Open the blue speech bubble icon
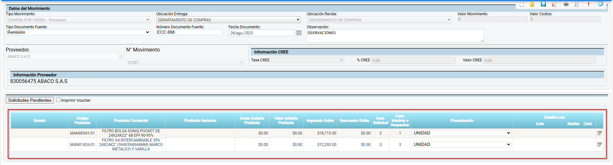Image resolution: width=613 pixels, height=165 pixels. 600,4
